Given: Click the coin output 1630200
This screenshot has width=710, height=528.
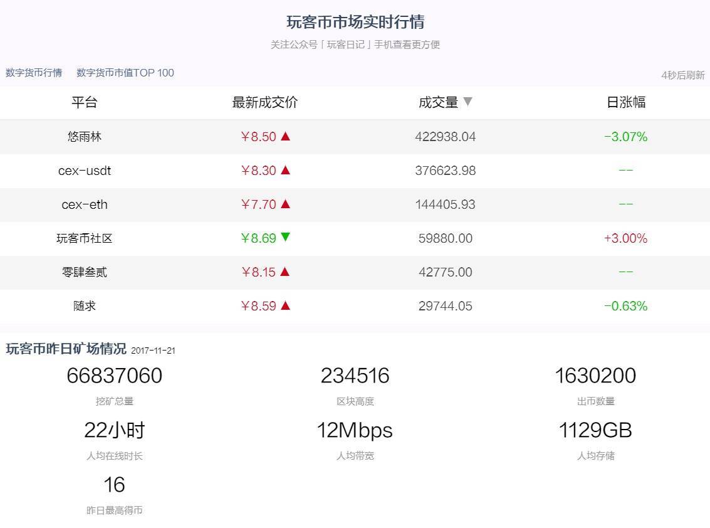Looking at the screenshot, I should tap(595, 376).
